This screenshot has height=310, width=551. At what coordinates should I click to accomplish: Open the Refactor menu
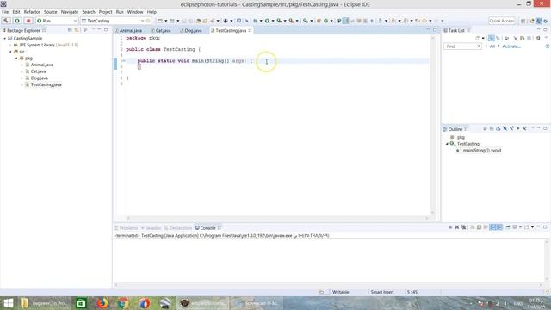pos(32,12)
